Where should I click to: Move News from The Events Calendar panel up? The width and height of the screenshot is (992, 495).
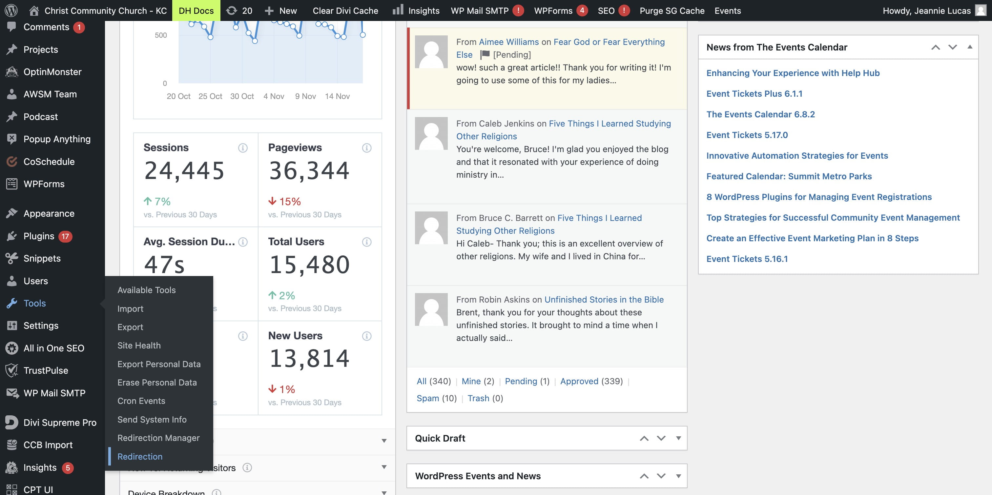(935, 47)
